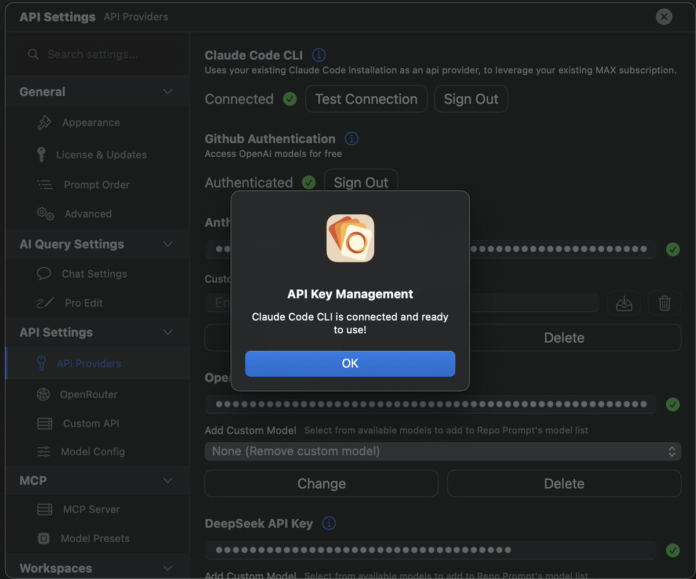Open the Add Custom Model dropdown
The height and width of the screenshot is (579, 696).
(443, 451)
